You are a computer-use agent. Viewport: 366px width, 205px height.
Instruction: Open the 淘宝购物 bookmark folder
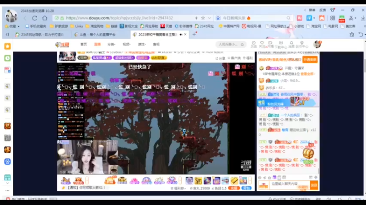coord(95,26)
